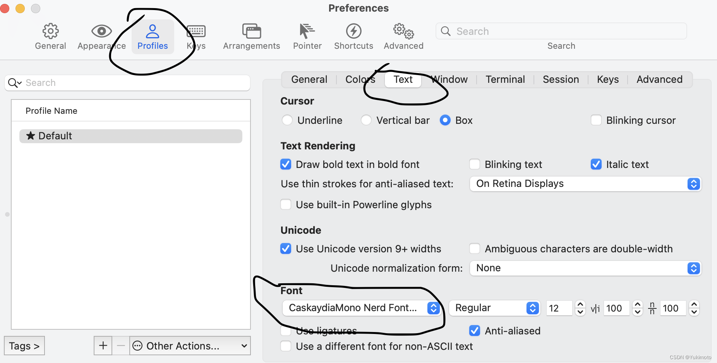Enable Blinking cursor checkbox
The image size is (717, 363).
point(596,120)
